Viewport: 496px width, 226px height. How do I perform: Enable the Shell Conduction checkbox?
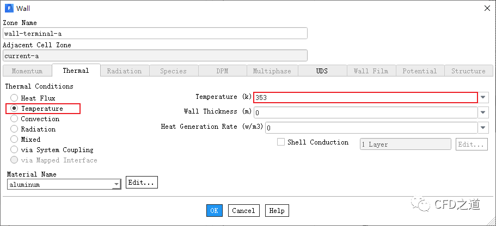pos(281,142)
